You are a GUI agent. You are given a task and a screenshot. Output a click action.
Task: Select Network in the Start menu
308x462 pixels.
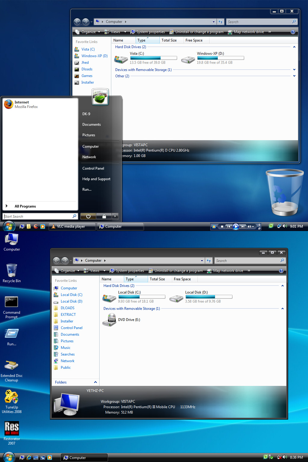pyautogui.click(x=89, y=157)
